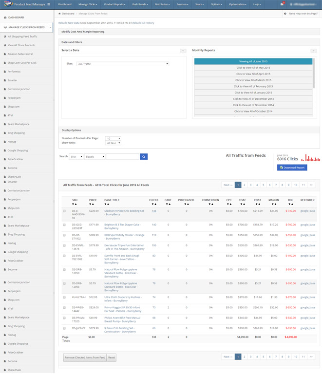This screenshot has width=322, height=374.
Task: Click the help question-mark icon near 'Need Help'
Action: (x=285, y=14)
